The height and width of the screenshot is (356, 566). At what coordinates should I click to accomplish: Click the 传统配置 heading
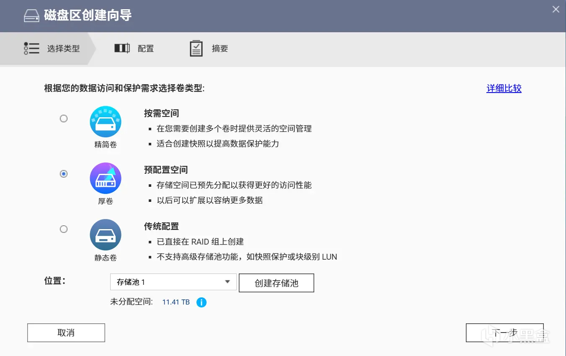click(x=162, y=227)
